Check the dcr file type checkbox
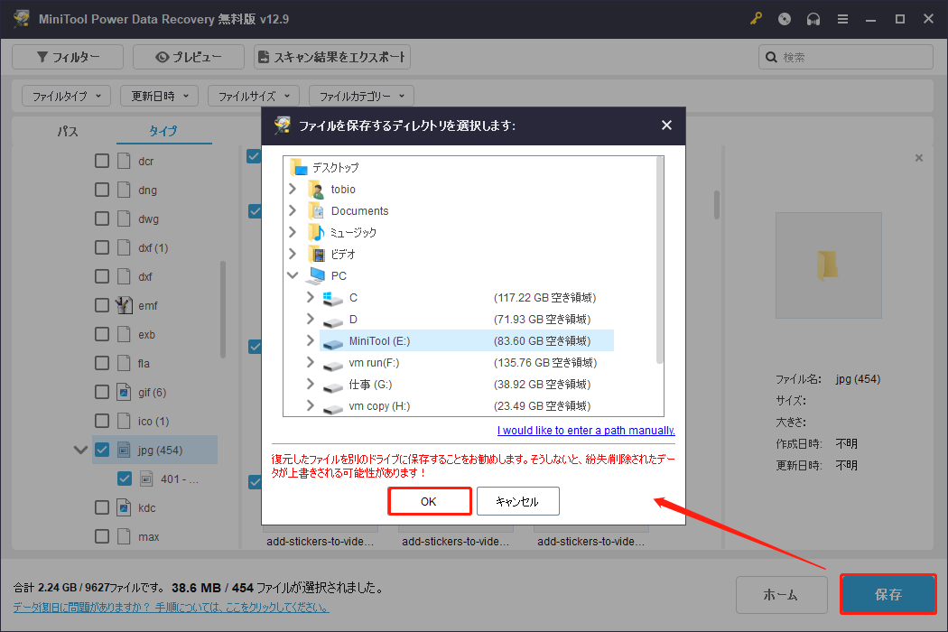Image resolution: width=948 pixels, height=632 pixels. click(102, 161)
